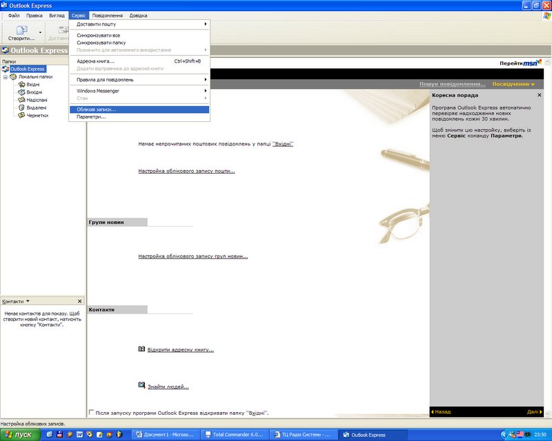Click the Знайти людей link
This screenshot has width=552, height=441.
(x=168, y=387)
